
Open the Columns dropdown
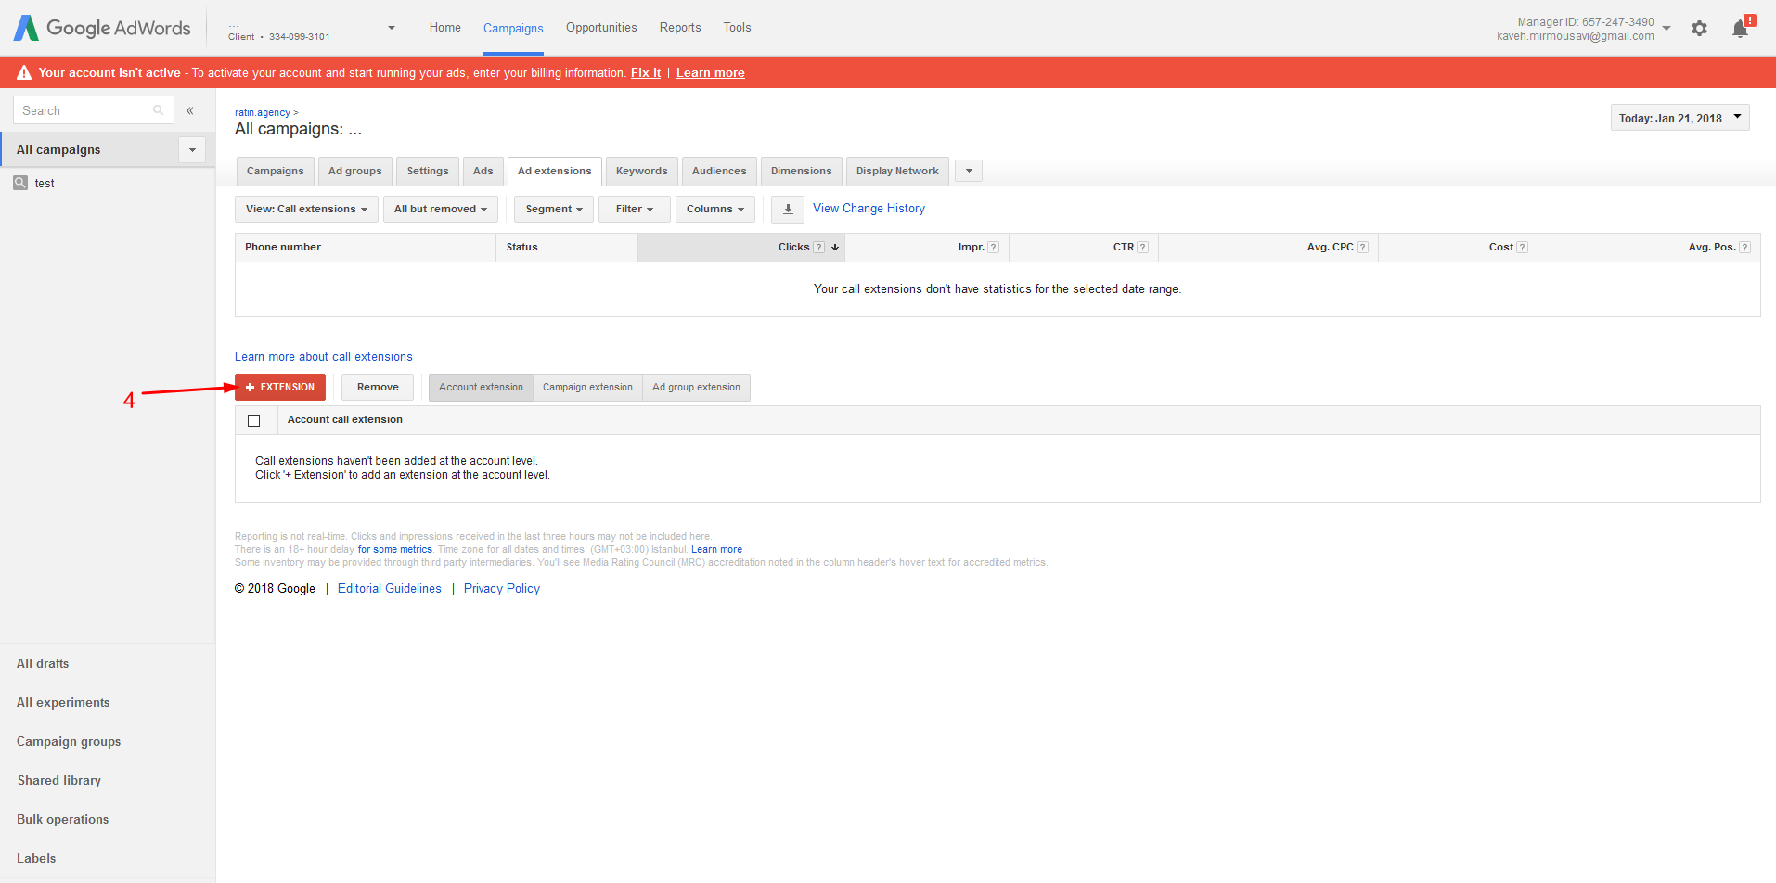click(x=715, y=209)
